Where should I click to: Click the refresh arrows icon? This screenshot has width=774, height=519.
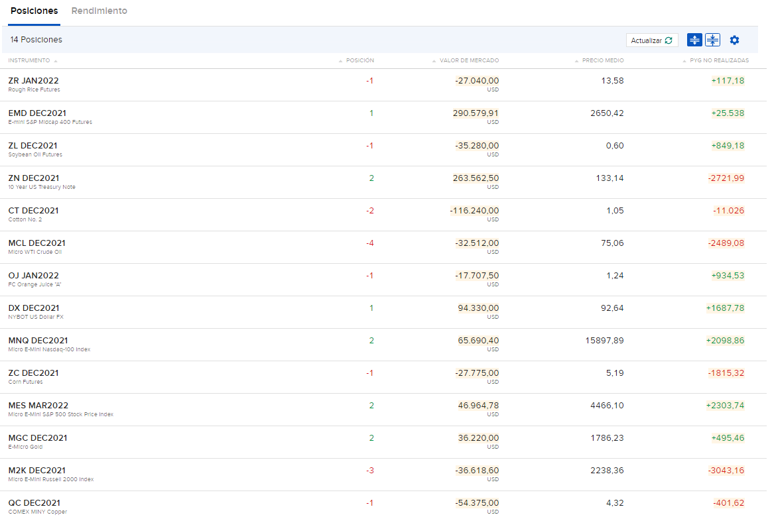pyautogui.click(x=669, y=40)
